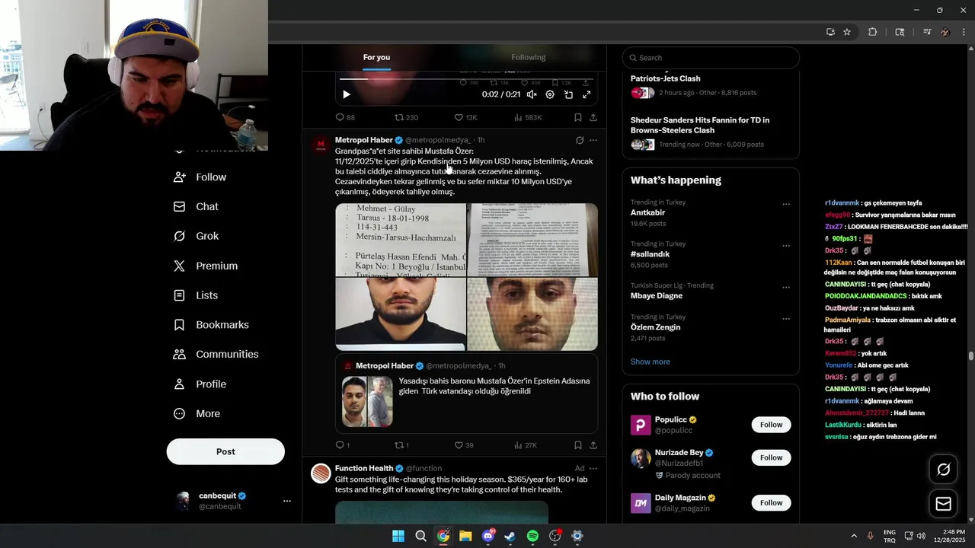Viewport: 975px width, 548px height.
Task: Open Discord from the taskbar
Action: 488,536
